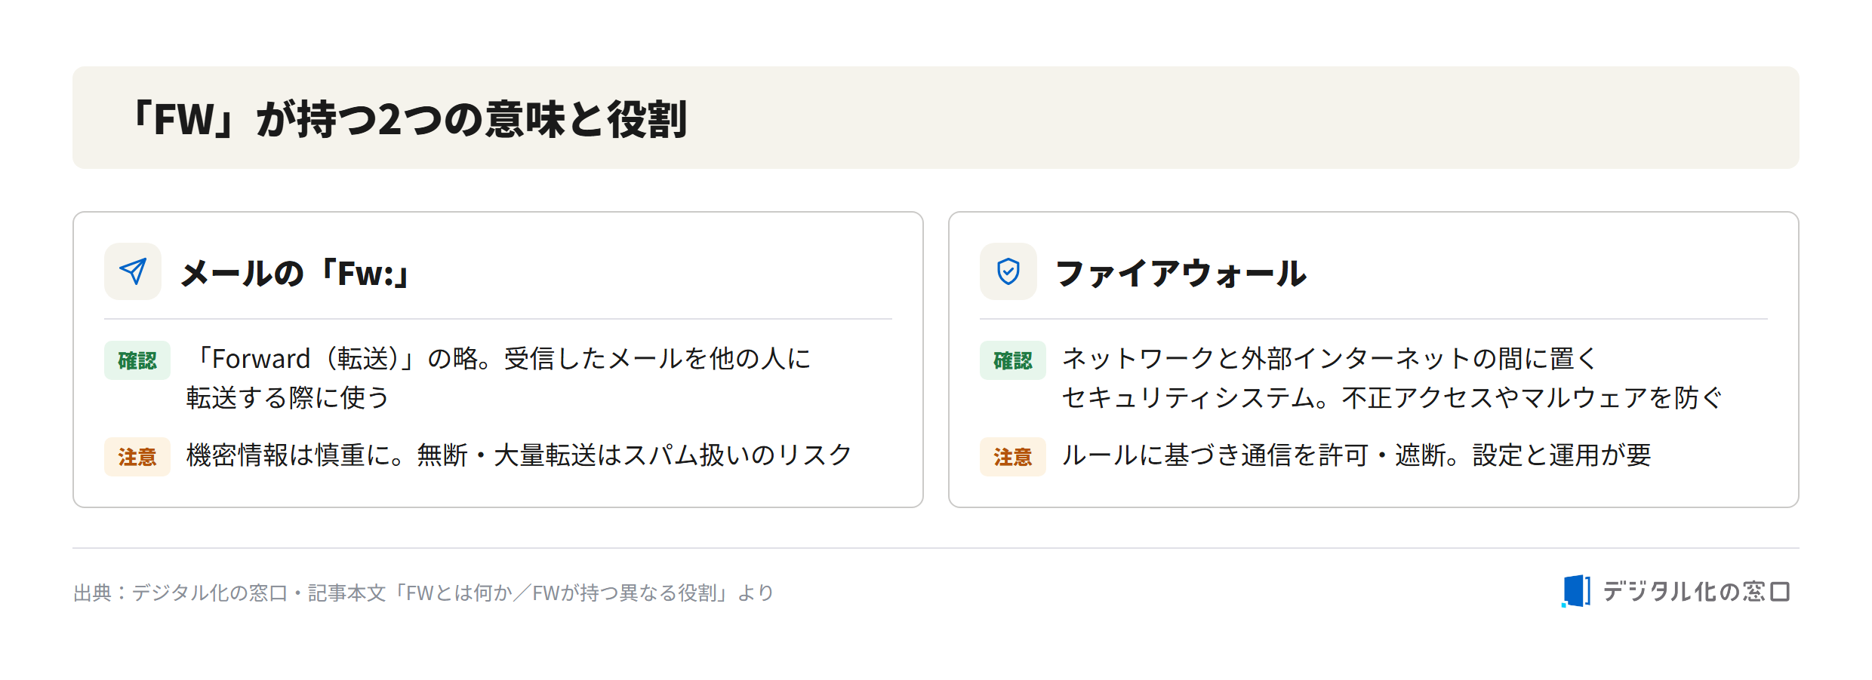1872x680 pixels.
Task: Click the green 確認 badge in firewall card
Action: [x=1013, y=360]
